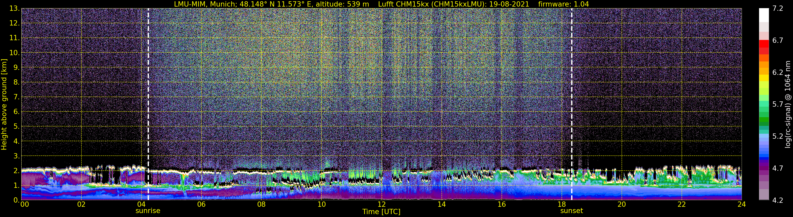Click the colorbar tick label "5.2"
This screenshot has height=217, width=793.
[778, 136]
